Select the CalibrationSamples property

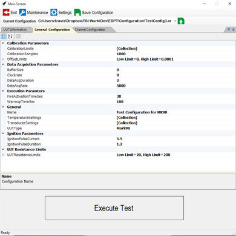pyautogui.click(x=22, y=54)
